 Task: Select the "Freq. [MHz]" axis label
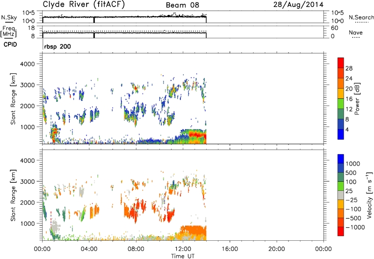[x=8, y=32]
